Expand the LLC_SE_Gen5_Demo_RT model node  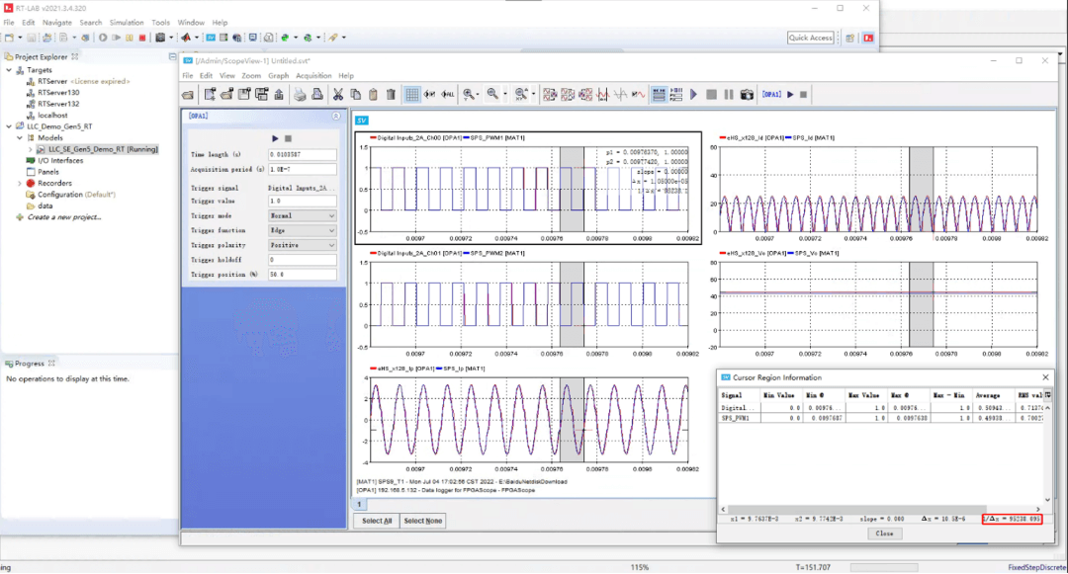(30, 149)
